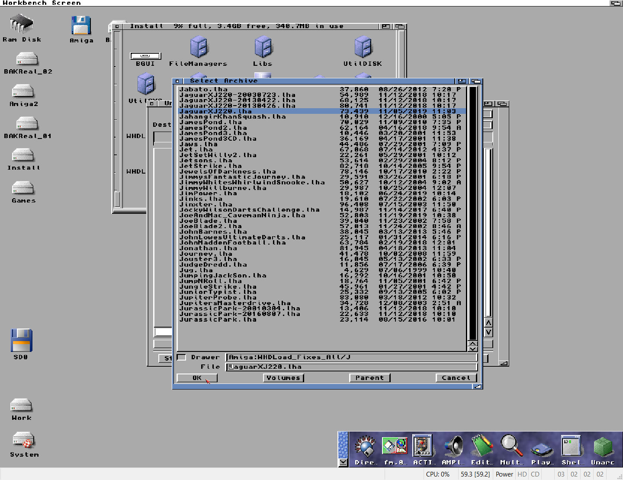Select Jaws.lha file
This screenshot has height=480, width=623.
[322, 144]
